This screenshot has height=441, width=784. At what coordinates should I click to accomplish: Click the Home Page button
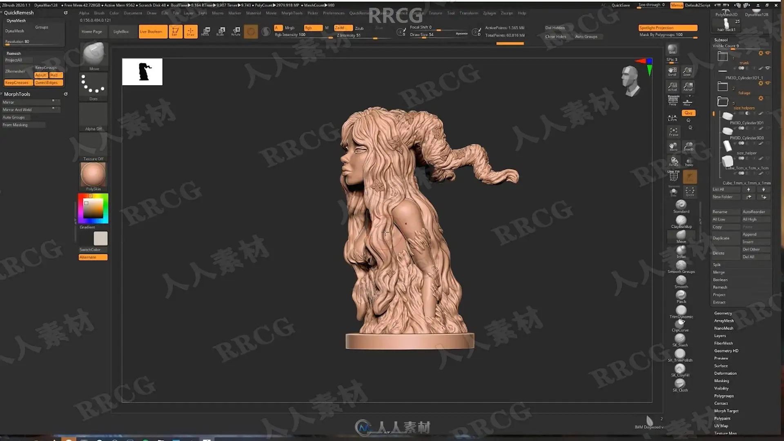(x=91, y=31)
